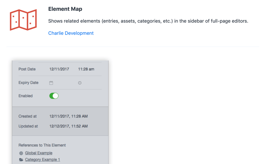Click the Expiry Date clock icon
Image resolution: width=271 pixels, height=164 pixels.
click(x=80, y=83)
